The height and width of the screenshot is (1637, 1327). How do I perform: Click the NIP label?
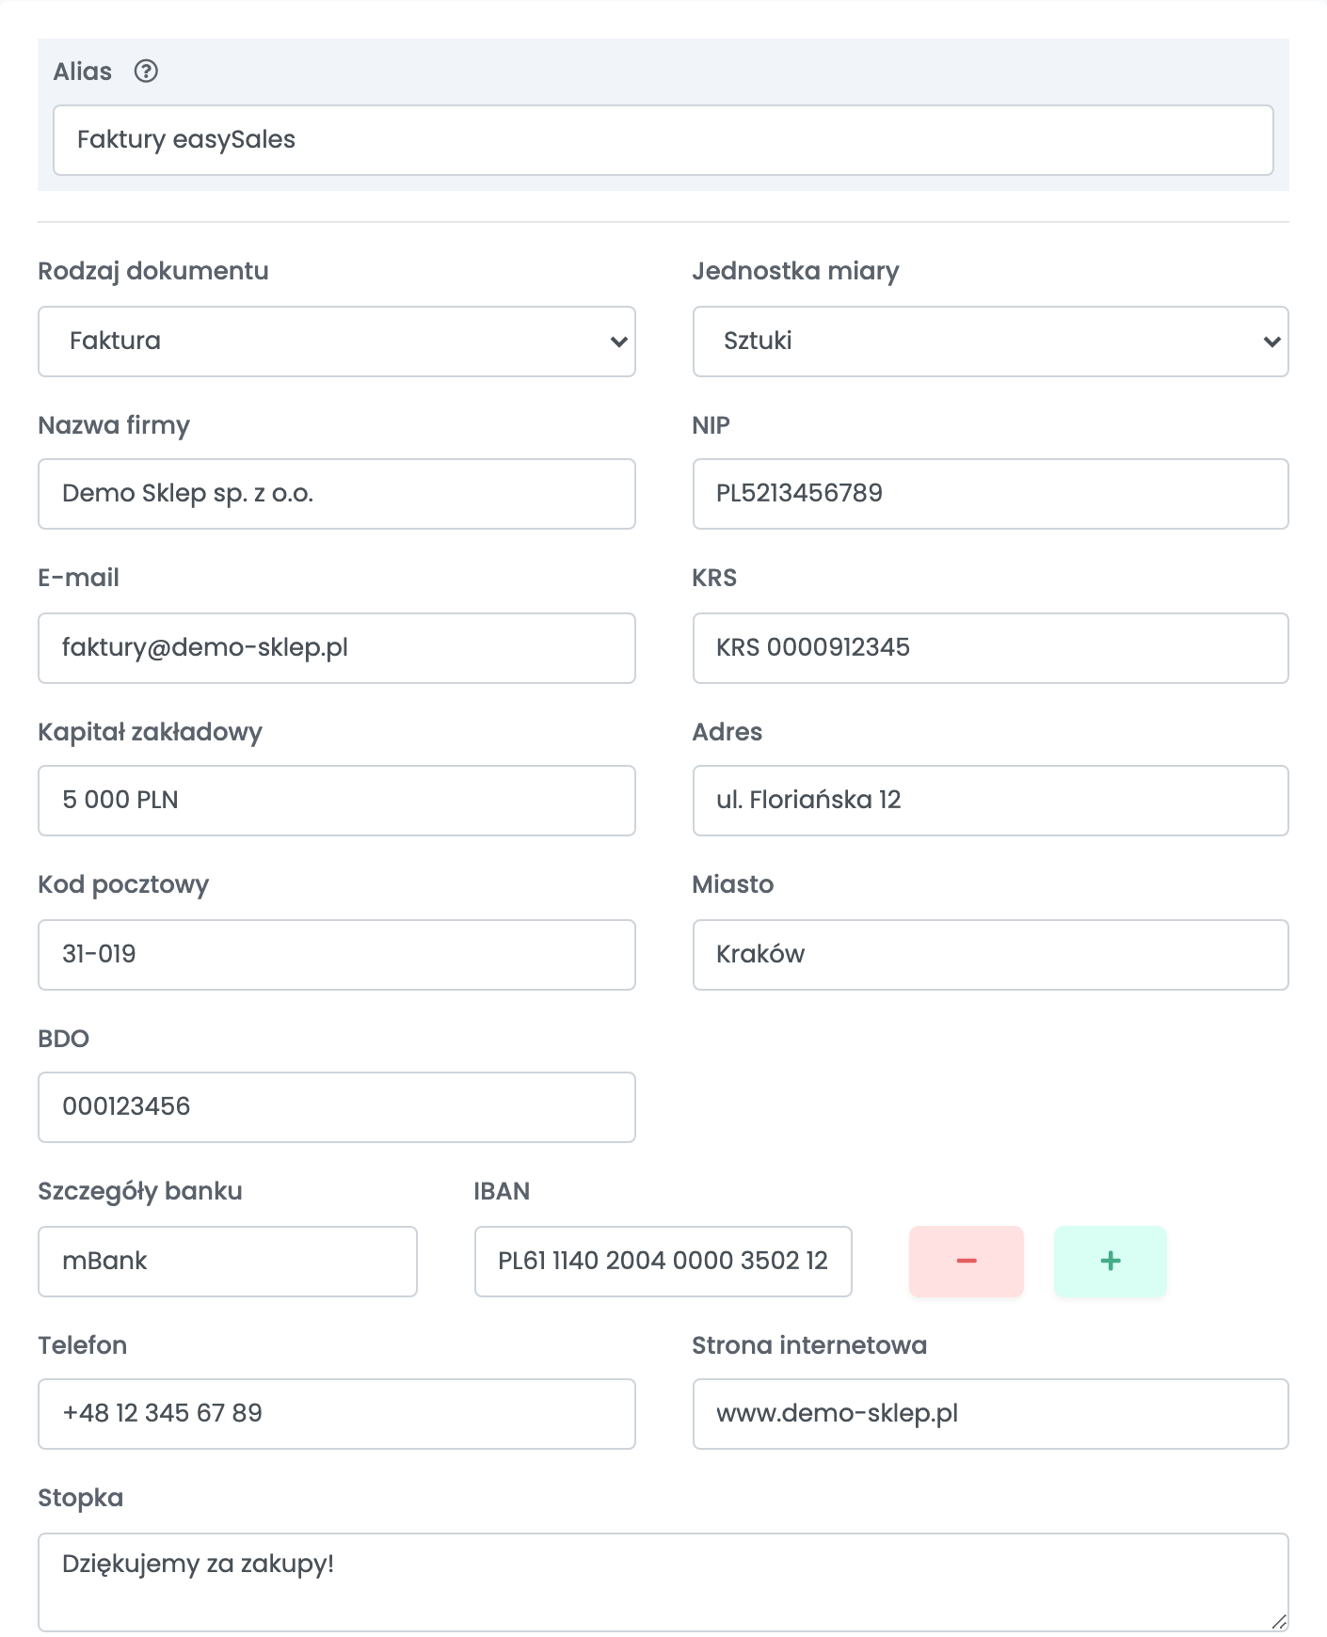coord(711,425)
